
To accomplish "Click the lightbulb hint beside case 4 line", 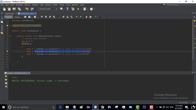I will [7, 51].
